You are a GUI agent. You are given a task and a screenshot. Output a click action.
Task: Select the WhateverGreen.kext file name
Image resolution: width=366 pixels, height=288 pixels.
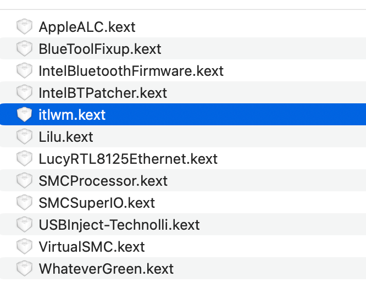pyautogui.click(x=106, y=268)
